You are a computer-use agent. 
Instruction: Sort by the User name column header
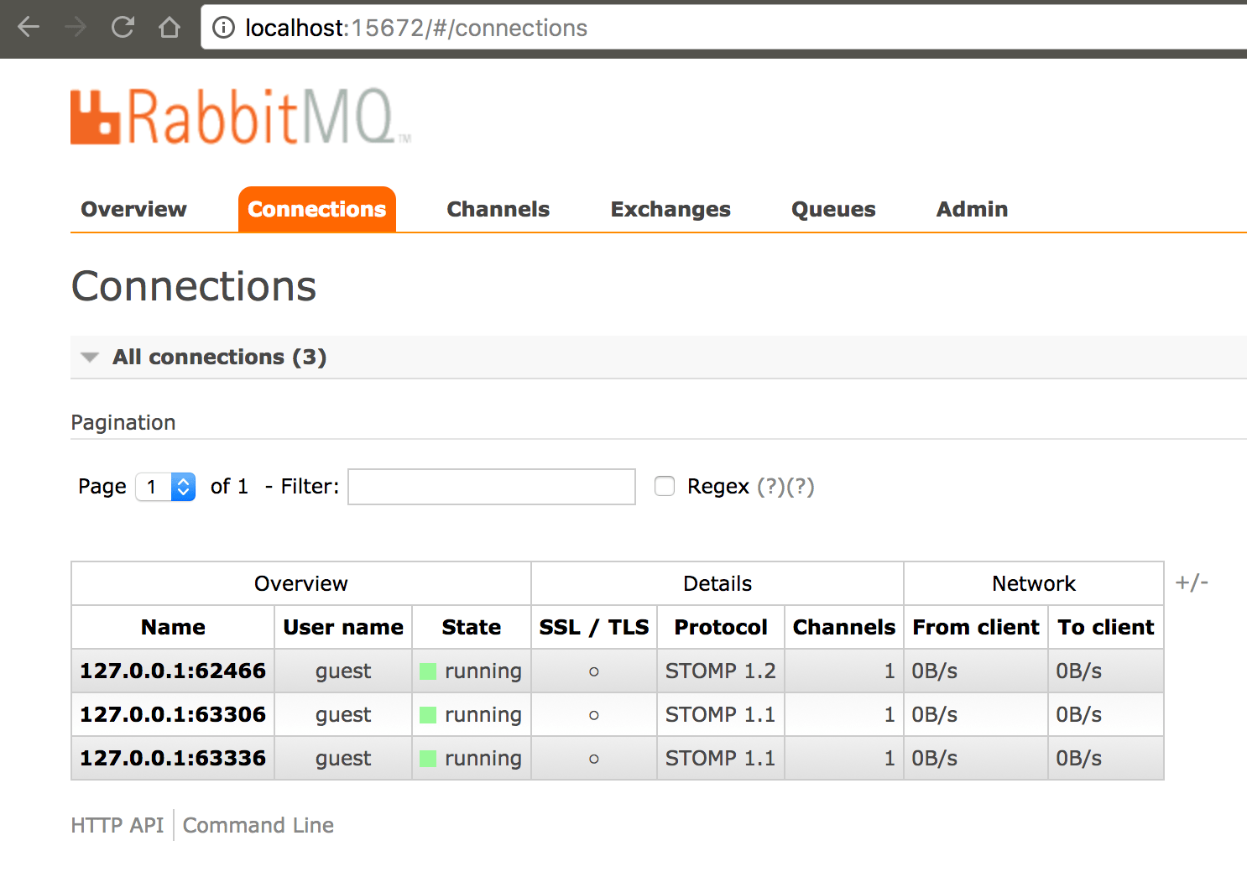point(343,627)
